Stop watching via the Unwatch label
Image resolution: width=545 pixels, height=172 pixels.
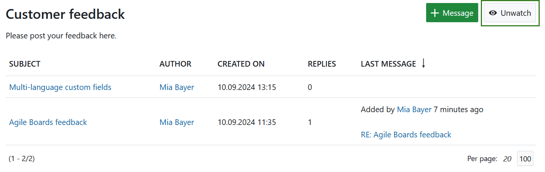point(516,13)
